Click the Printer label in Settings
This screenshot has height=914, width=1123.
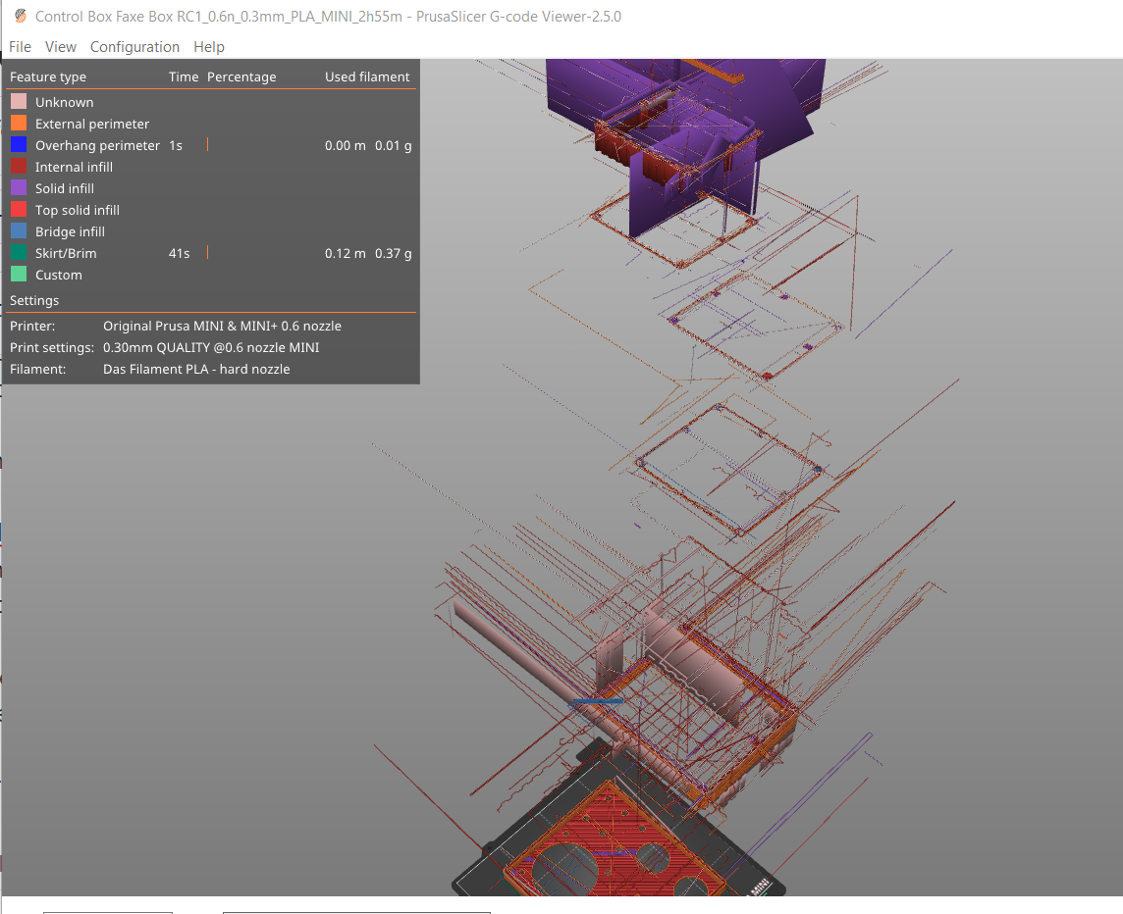(32, 326)
